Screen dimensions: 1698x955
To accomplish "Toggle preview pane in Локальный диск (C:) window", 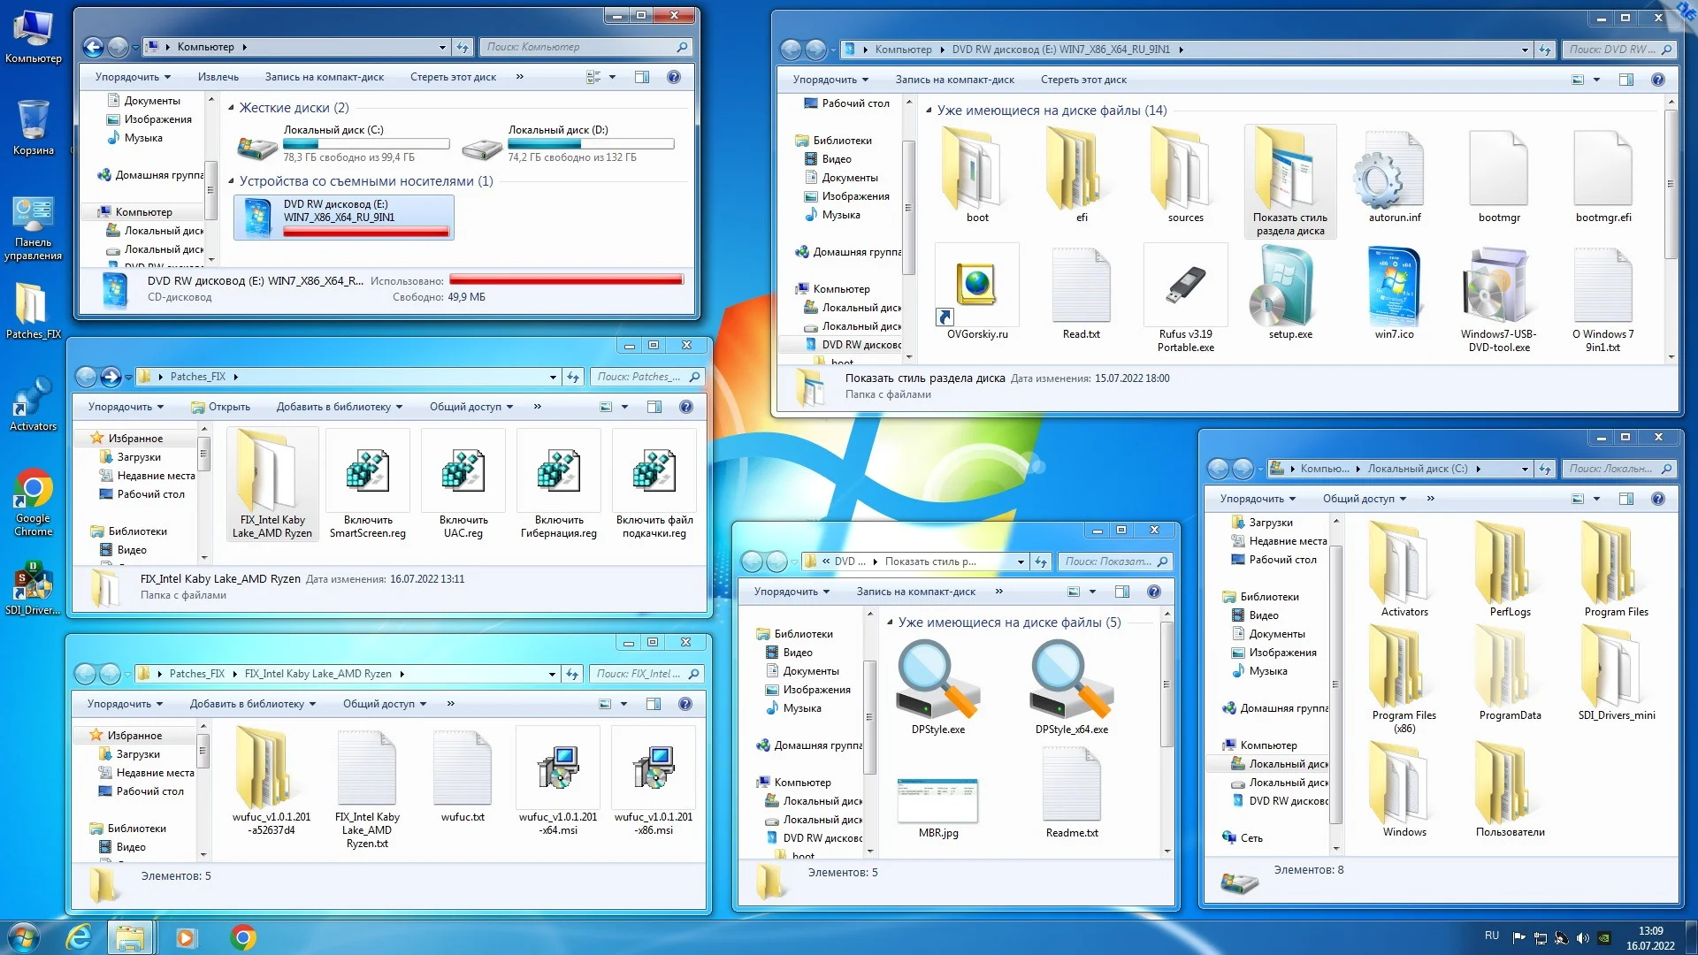I will click(1625, 499).
